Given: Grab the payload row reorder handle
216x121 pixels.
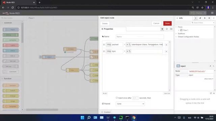Looking at the screenshot, I should (x=104, y=45).
